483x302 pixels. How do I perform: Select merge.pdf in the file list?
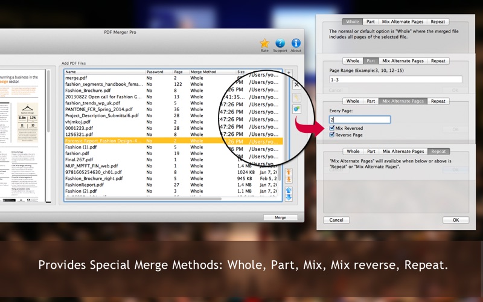pyautogui.click(x=76, y=78)
